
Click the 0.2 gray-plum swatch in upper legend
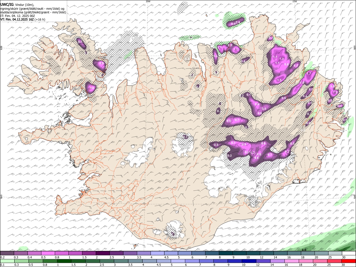click(x=7, y=253)
